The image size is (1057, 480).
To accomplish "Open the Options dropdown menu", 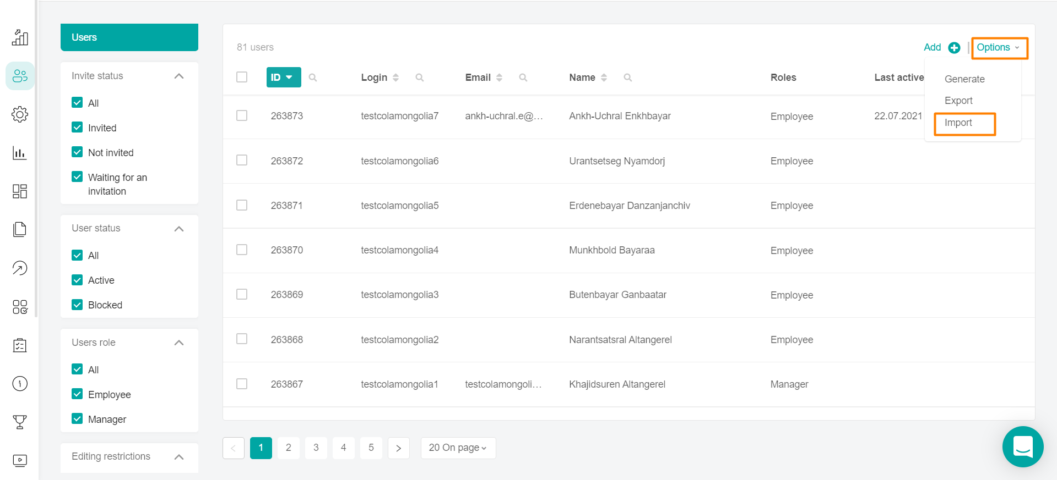I will tap(999, 48).
